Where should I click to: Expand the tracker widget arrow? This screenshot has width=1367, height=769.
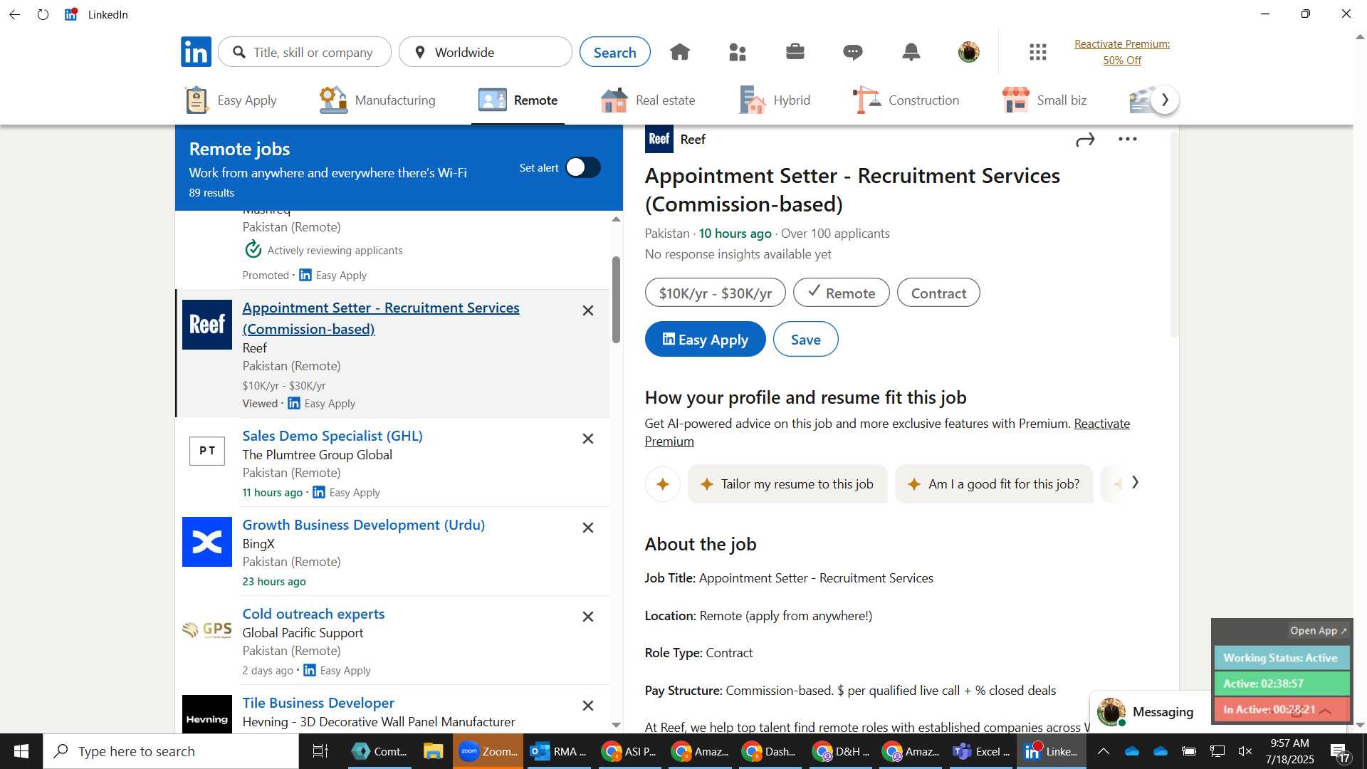[1325, 711]
